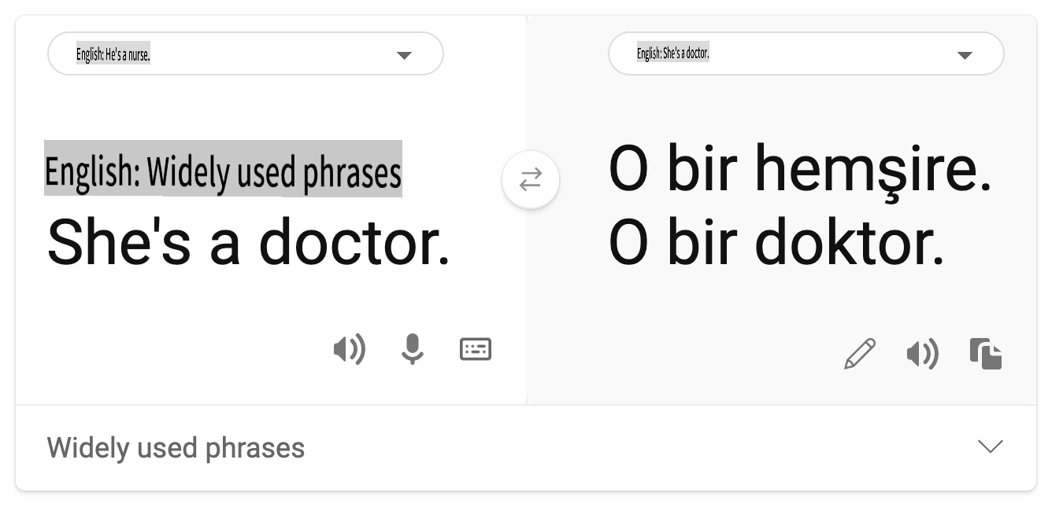This screenshot has width=1063, height=522.
Task: Play audio of the Turkish translation
Action: point(922,355)
